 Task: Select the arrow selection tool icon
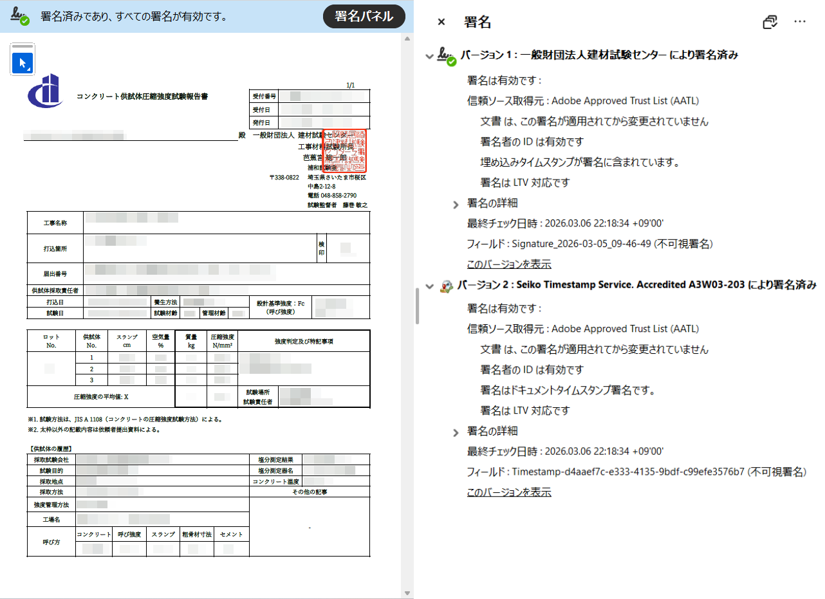23,63
